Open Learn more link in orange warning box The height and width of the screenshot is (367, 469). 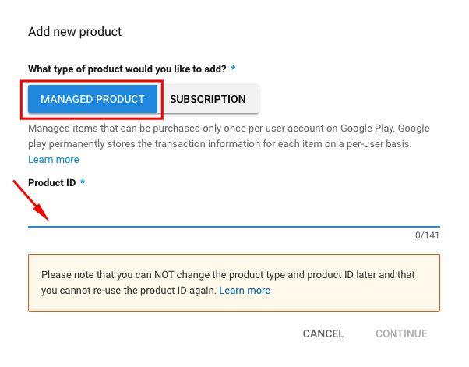pos(245,291)
